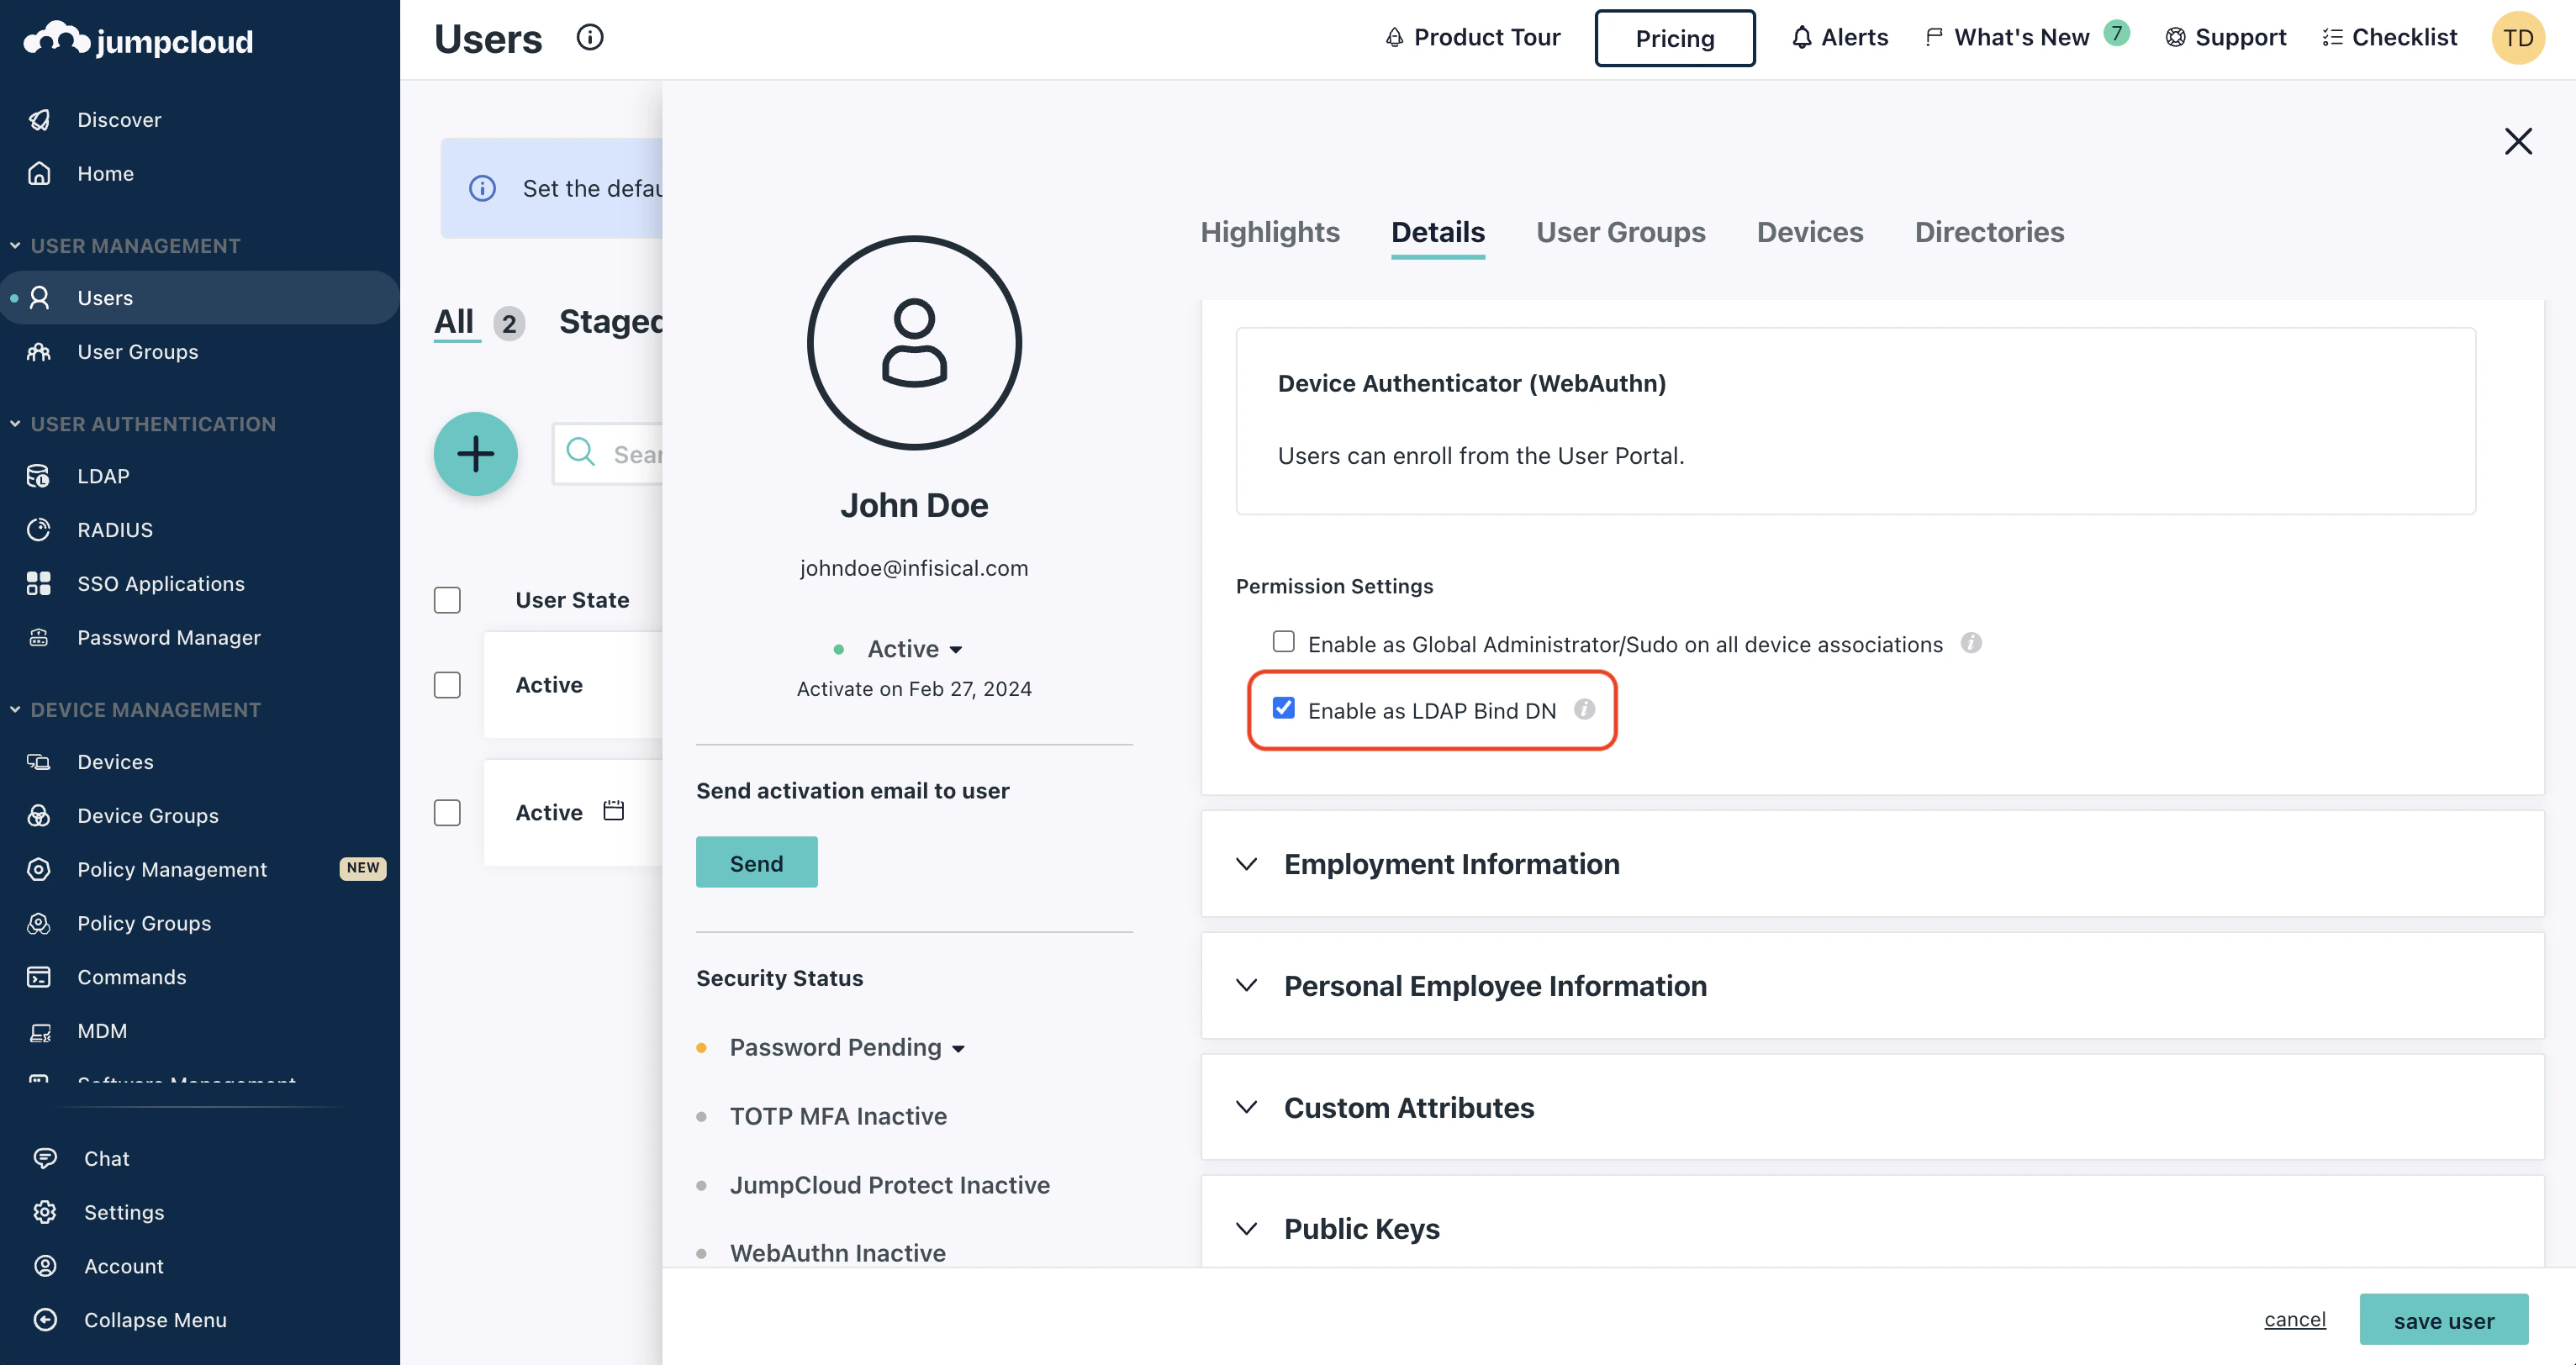
Task: Open the Active user state dropdown
Action: click(x=914, y=649)
